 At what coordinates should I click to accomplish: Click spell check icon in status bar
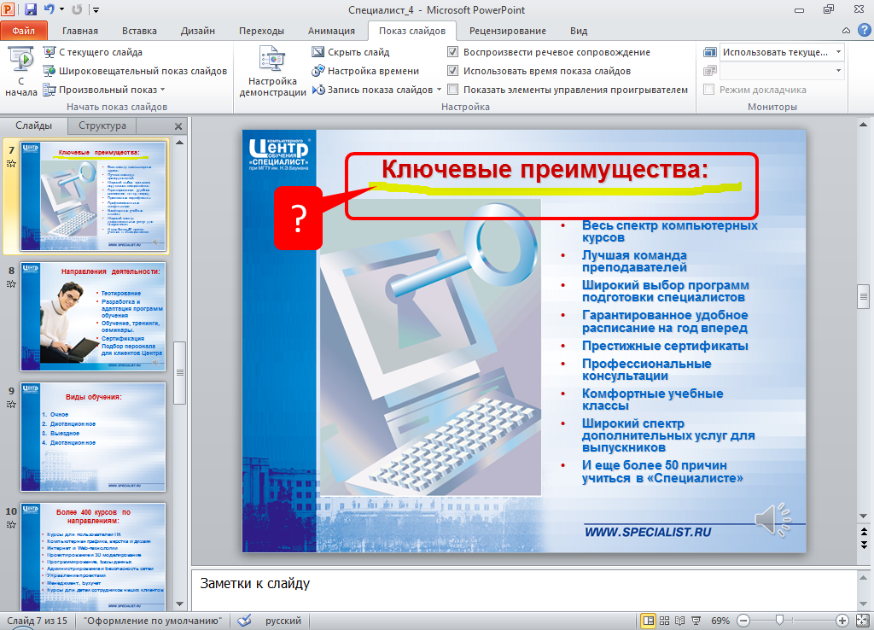tap(244, 621)
